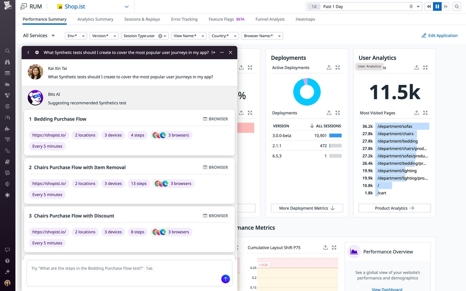This screenshot has width=466, height=291.
Task: Click the Product Analytics button
Action: tap(394, 208)
